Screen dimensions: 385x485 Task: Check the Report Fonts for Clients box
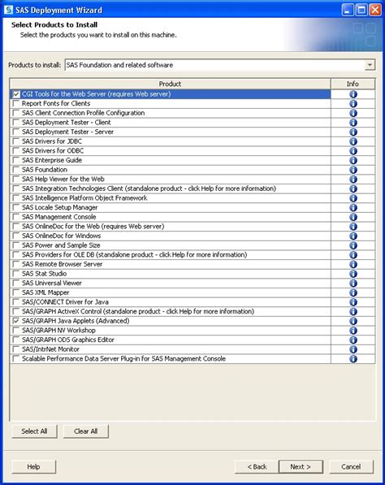[15, 104]
